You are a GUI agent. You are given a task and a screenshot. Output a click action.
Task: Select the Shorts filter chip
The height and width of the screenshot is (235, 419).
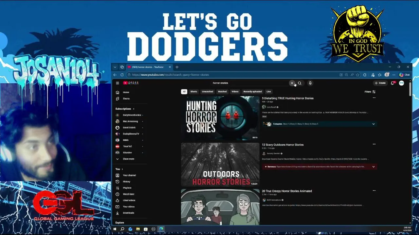pos(194,91)
